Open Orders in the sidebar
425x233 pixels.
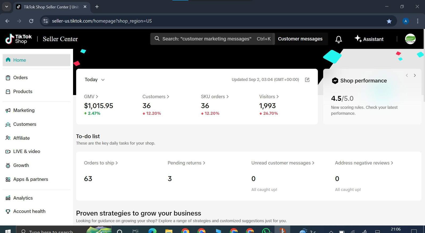point(20,77)
